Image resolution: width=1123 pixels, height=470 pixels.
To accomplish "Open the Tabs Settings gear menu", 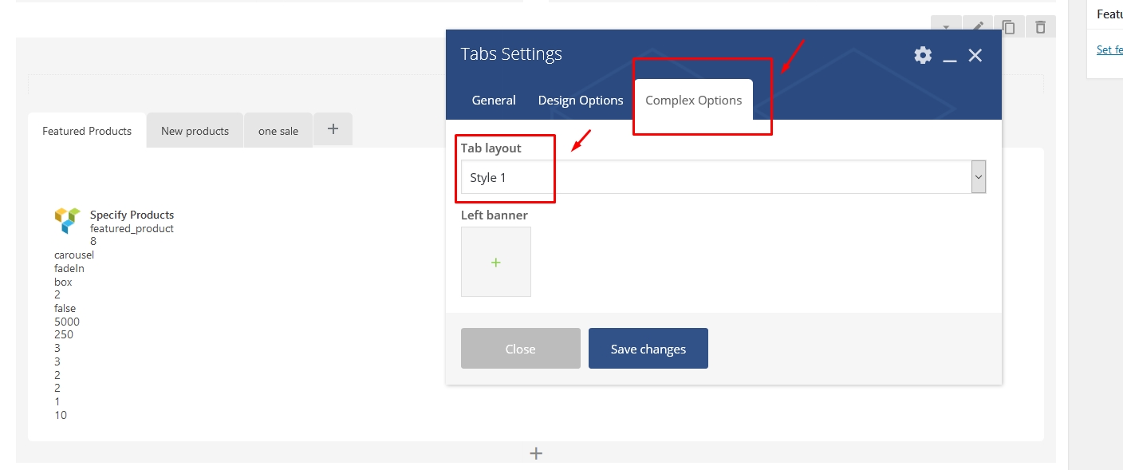I will [923, 55].
